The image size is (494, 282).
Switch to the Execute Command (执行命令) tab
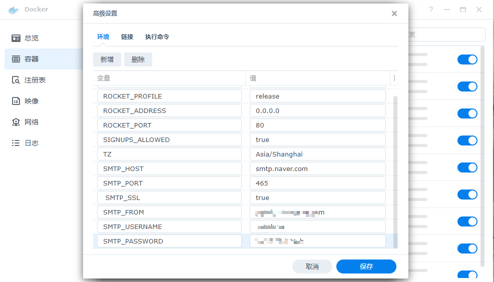tap(157, 37)
